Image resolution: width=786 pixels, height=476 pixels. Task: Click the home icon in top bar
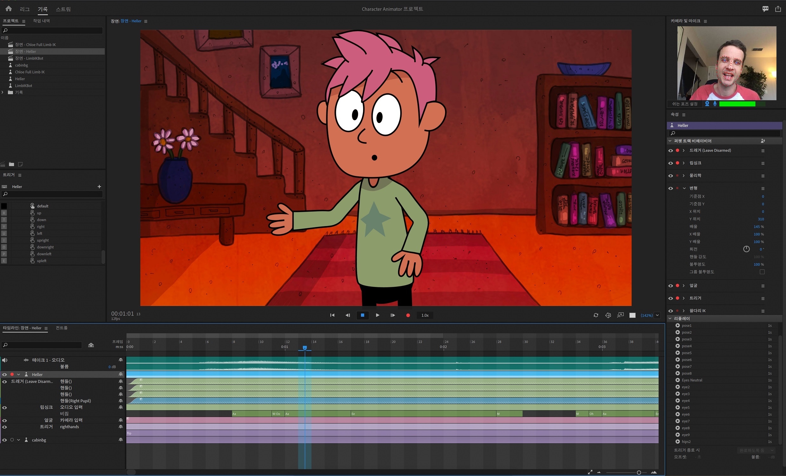tap(9, 9)
